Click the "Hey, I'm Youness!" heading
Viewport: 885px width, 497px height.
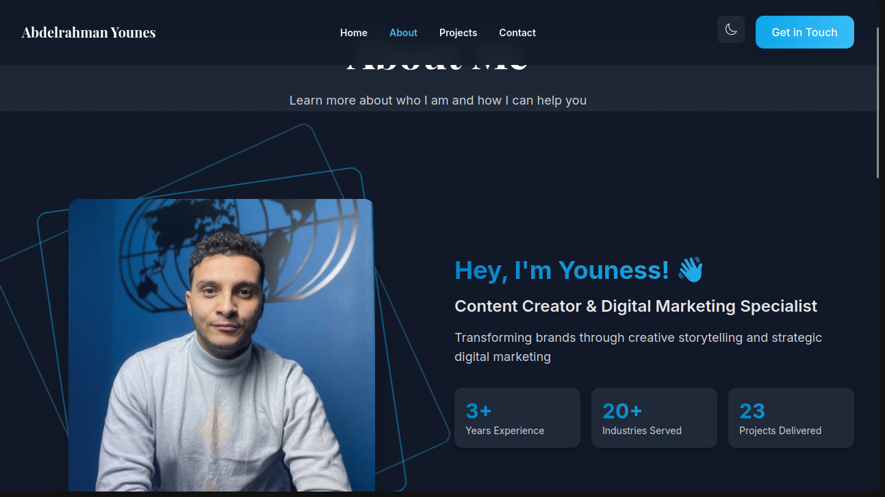[562, 270]
